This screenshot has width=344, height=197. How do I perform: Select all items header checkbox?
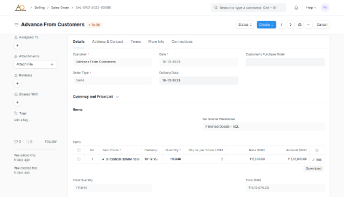(x=79, y=150)
